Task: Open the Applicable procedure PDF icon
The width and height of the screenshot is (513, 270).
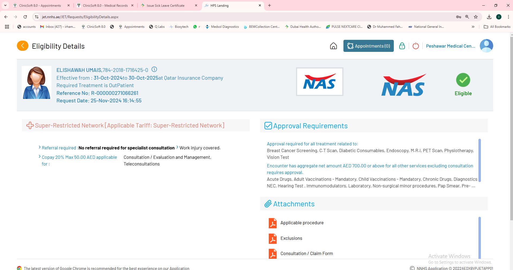Action: click(x=272, y=223)
